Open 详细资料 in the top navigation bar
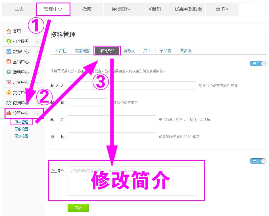 tap(121, 9)
